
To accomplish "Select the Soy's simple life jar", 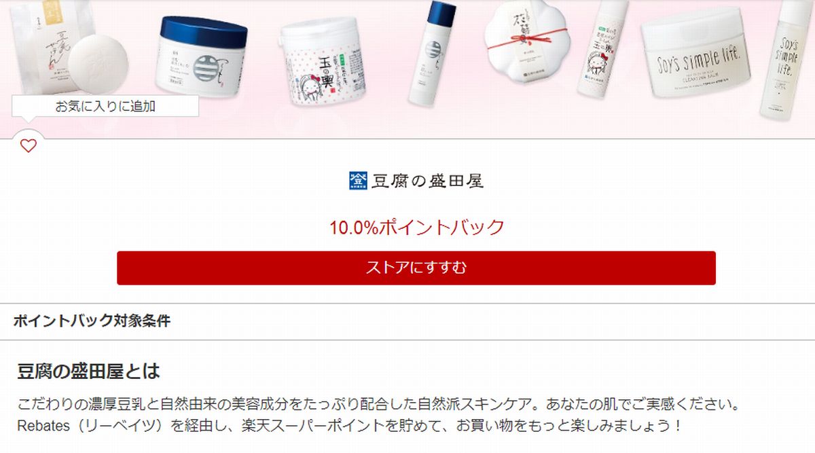I will [x=701, y=52].
